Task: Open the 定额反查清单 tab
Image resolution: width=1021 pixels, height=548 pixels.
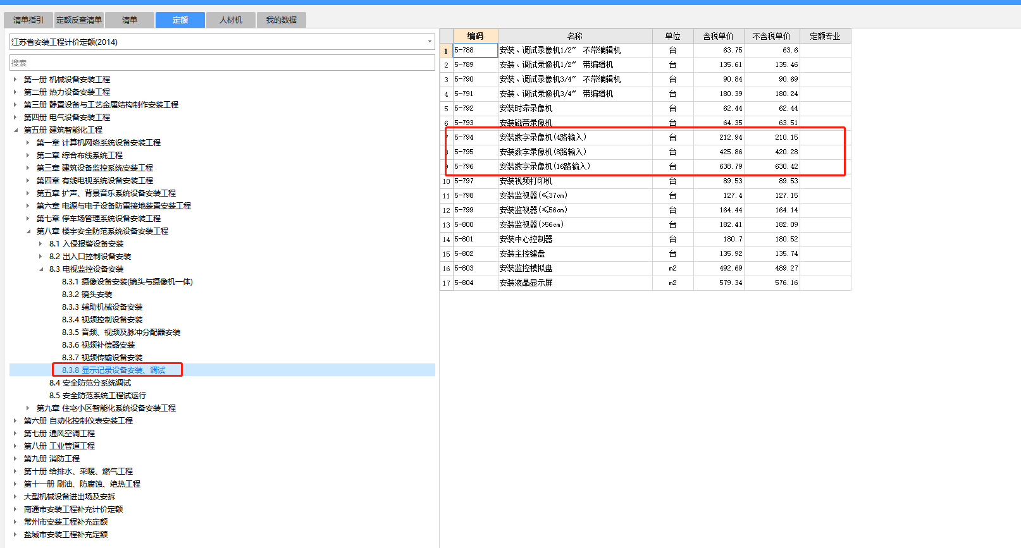Action: (79, 20)
